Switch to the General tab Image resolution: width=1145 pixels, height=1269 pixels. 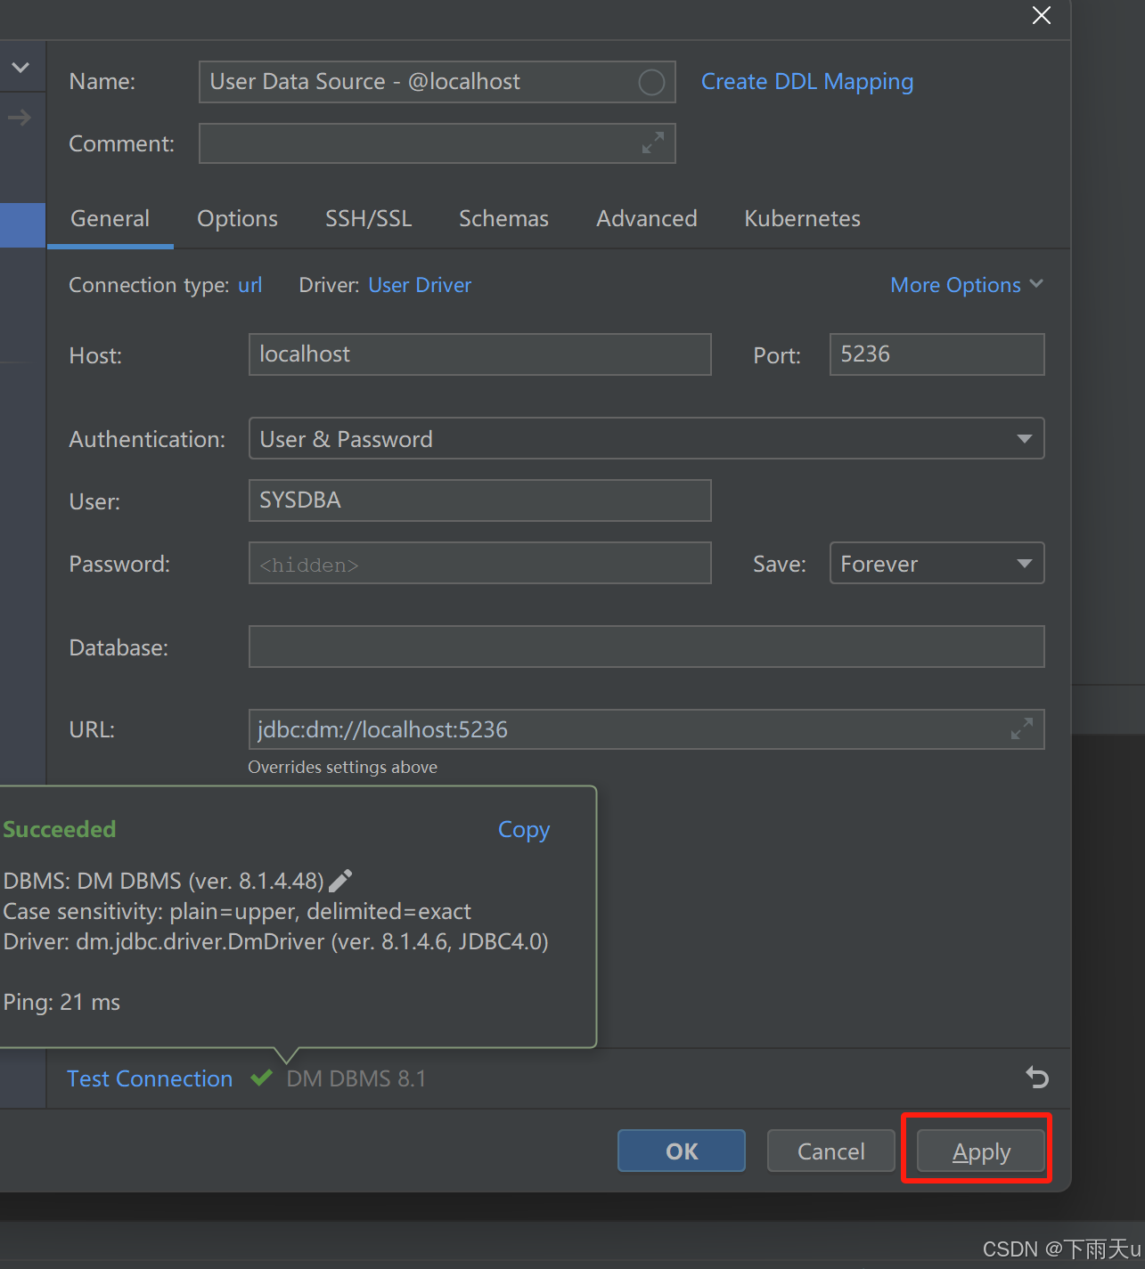[110, 219]
